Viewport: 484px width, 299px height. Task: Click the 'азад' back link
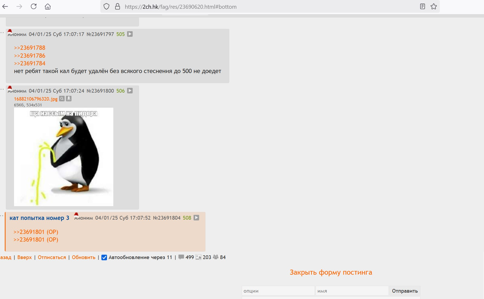[x=6, y=257]
